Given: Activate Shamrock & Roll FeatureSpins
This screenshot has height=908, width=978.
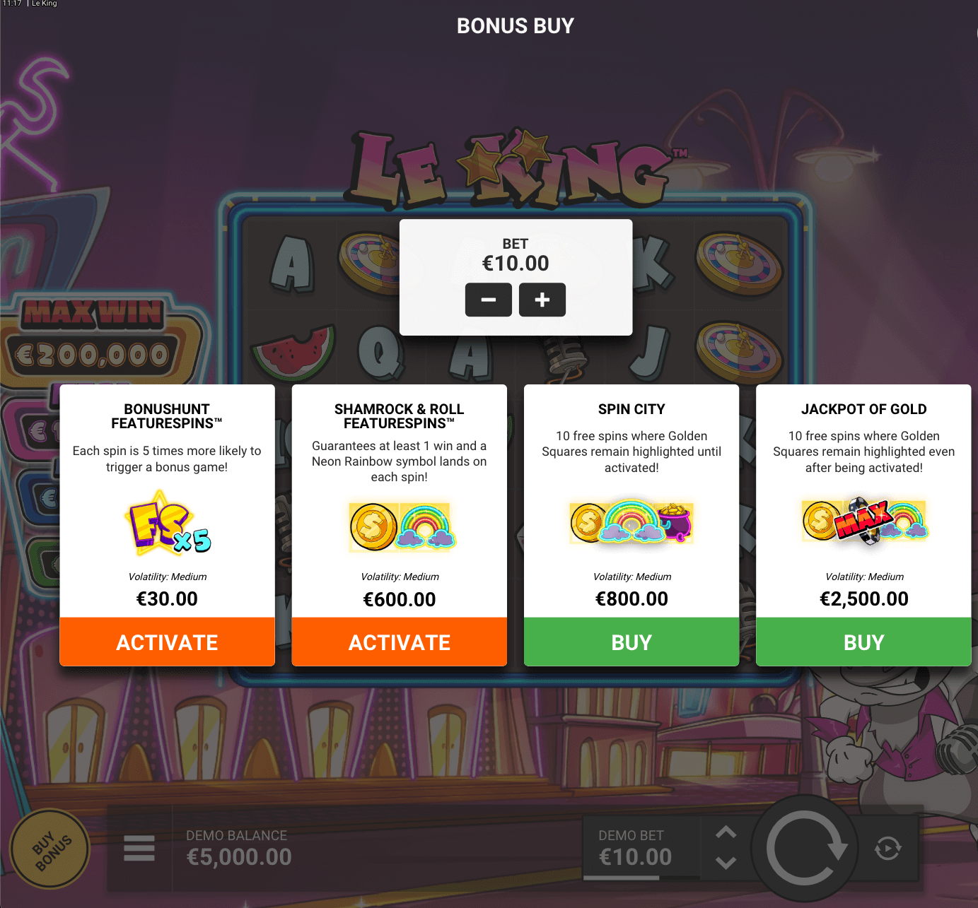Looking at the screenshot, I should pos(400,642).
